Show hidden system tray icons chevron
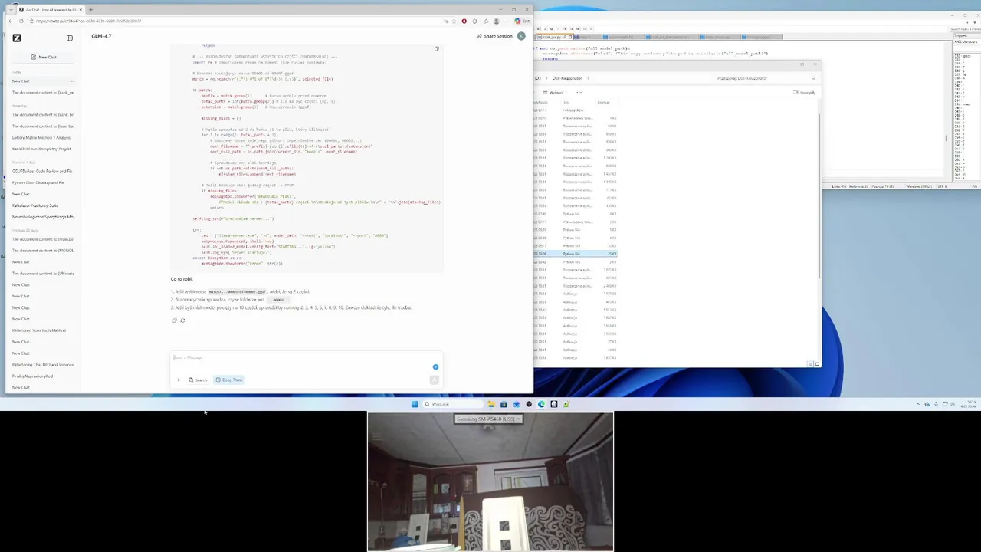The height and width of the screenshot is (552, 981). tap(918, 404)
